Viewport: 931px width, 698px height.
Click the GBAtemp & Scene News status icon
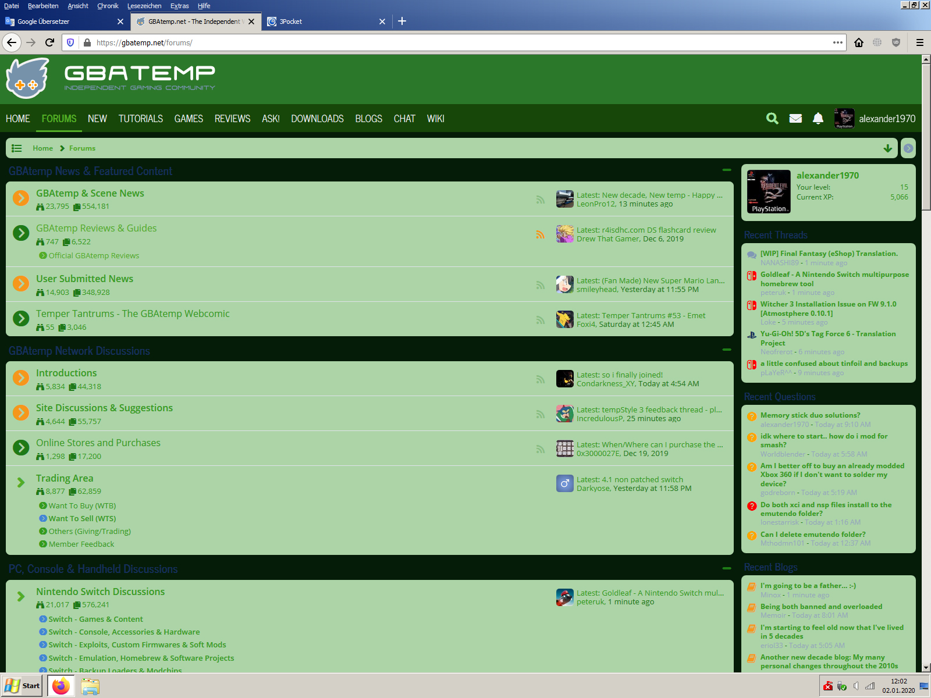[x=21, y=198]
